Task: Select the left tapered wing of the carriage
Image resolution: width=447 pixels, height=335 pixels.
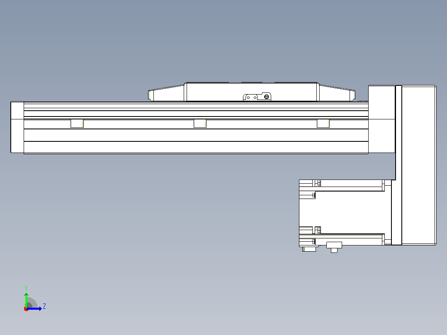Action: (x=167, y=93)
